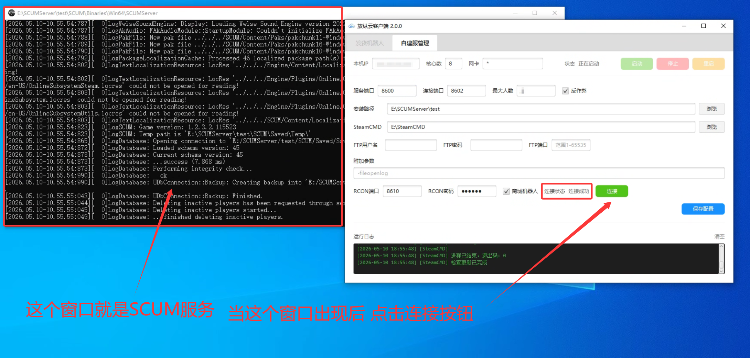Edit the SteamCMD path field
The image size is (750, 358).
(x=541, y=127)
